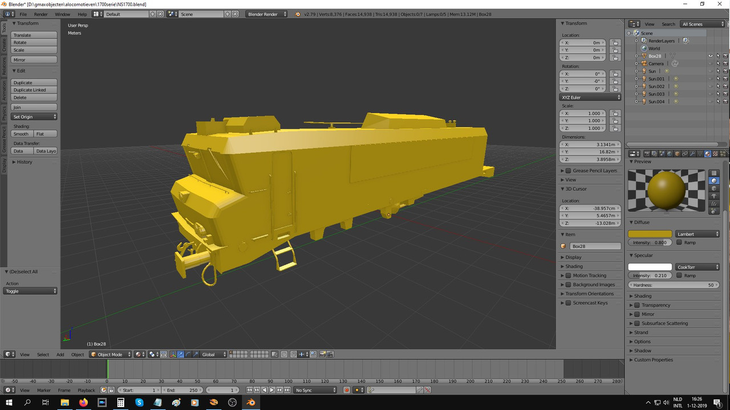Launch Blender from the Windows taskbar
This screenshot has height=410, width=730.
coord(251,403)
